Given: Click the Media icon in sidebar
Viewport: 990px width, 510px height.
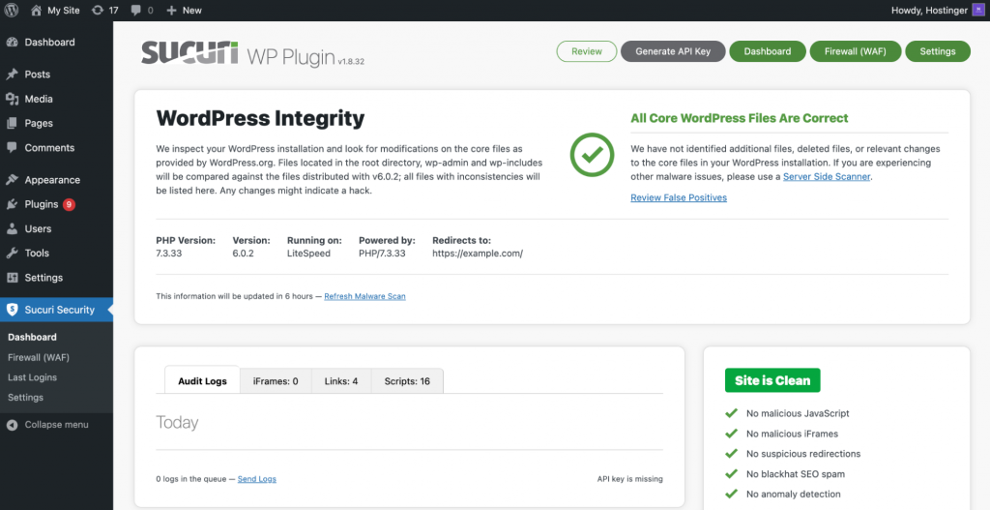Looking at the screenshot, I should [12, 99].
